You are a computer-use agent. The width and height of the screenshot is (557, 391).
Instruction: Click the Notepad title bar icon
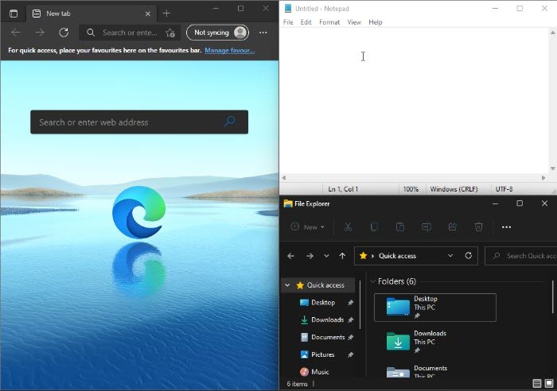click(288, 8)
